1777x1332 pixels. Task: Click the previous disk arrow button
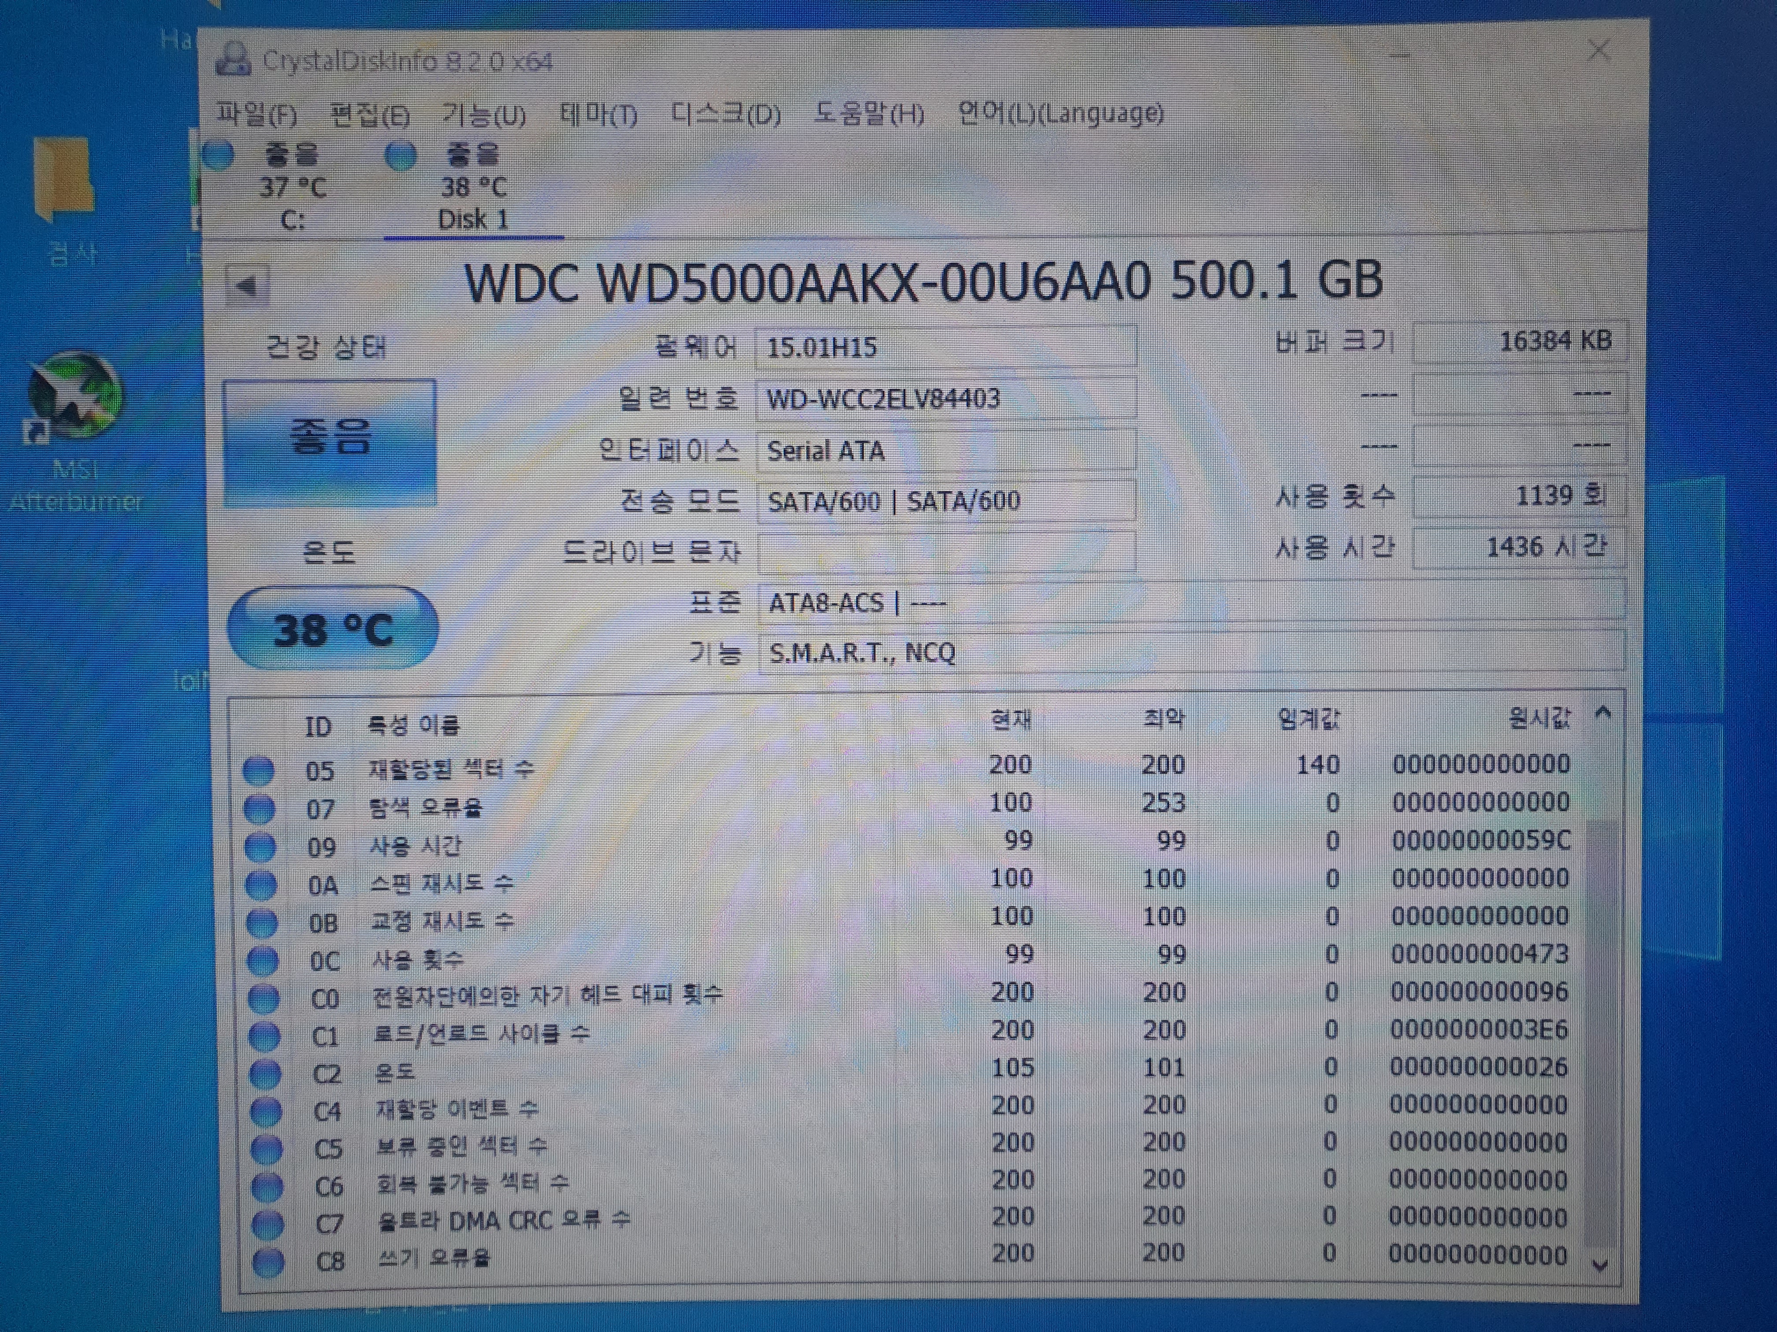tap(247, 285)
